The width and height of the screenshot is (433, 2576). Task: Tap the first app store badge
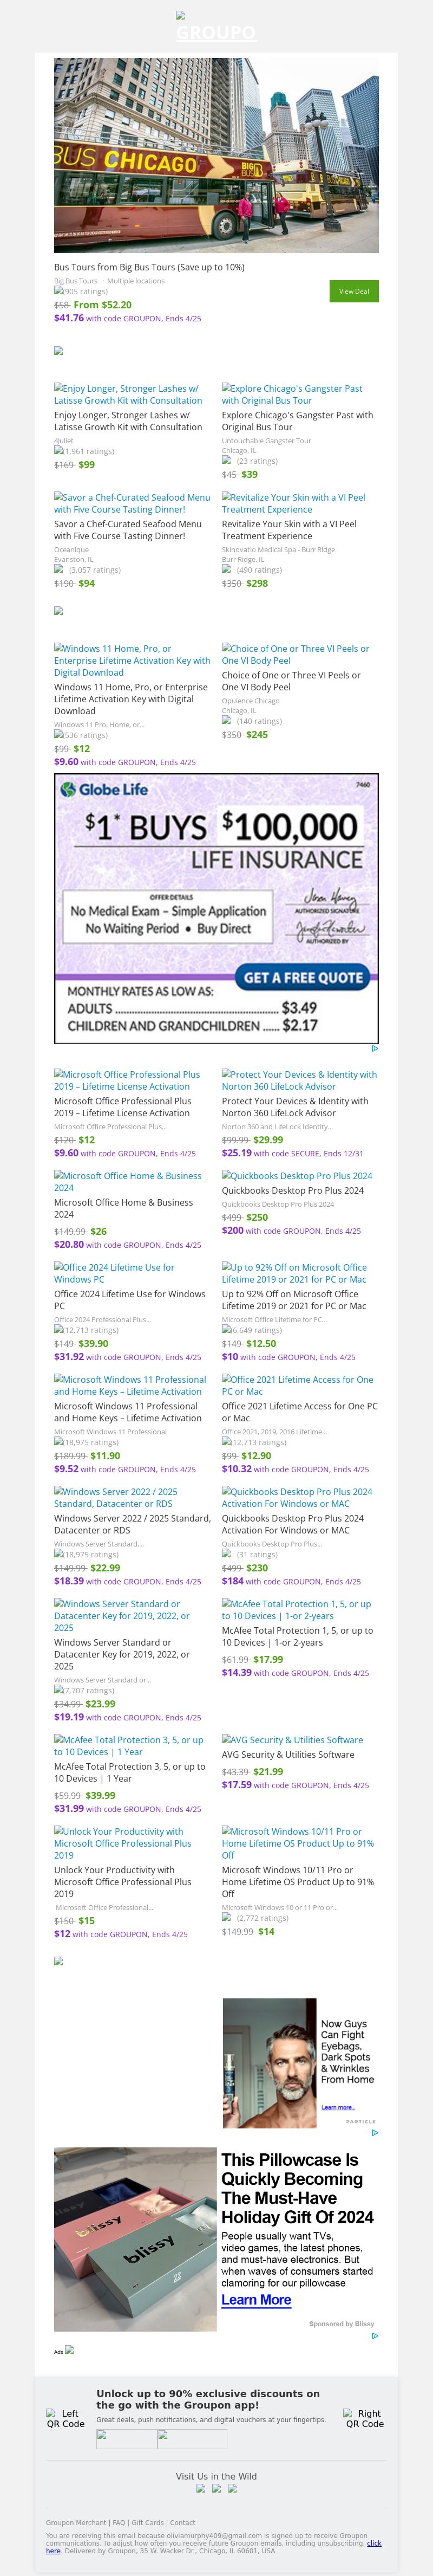click(x=126, y=2438)
